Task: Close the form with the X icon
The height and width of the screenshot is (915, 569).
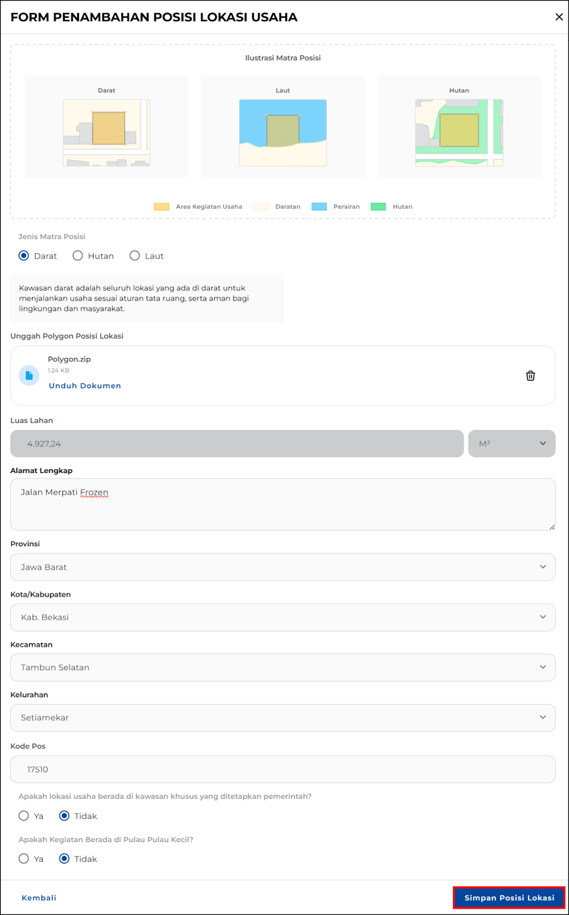Action: click(x=559, y=17)
